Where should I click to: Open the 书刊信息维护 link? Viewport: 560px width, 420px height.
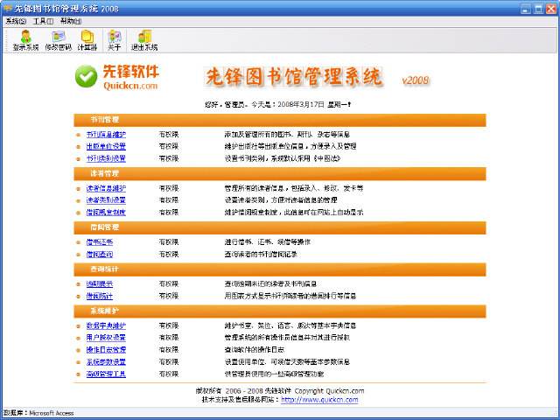click(106, 135)
